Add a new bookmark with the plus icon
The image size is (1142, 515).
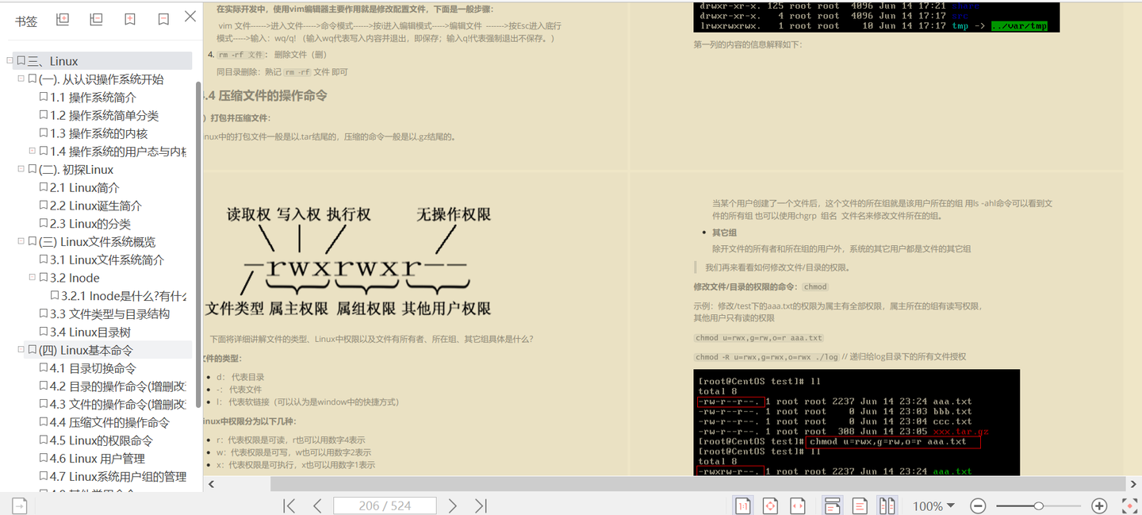click(x=130, y=20)
